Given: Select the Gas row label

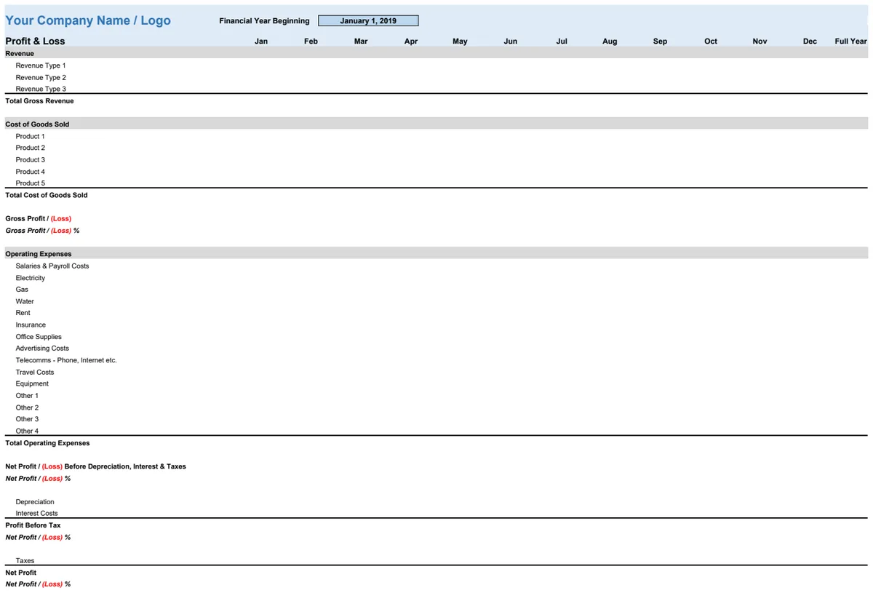Looking at the screenshot, I should click(22, 290).
